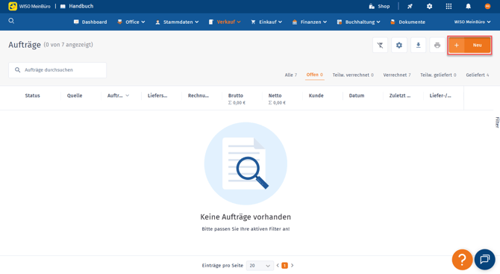Open the side Filter panel
The width and height of the screenshot is (500, 274).
[497, 122]
